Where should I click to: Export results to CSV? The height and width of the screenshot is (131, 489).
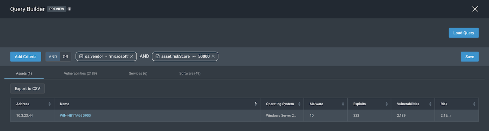click(x=28, y=88)
